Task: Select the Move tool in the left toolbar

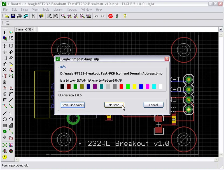Action: (x=4, y=46)
